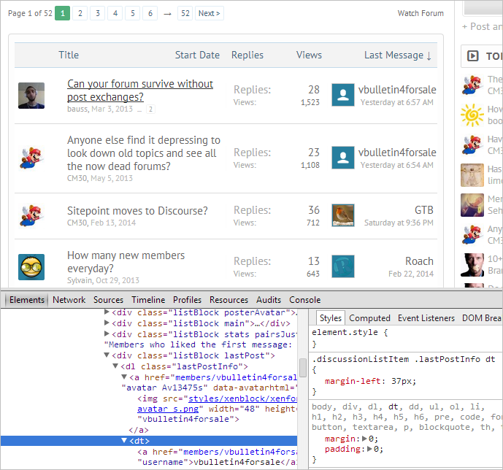The width and height of the screenshot is (503, 470).
Task: Switch to the Audits tab
Action: point(269,300)
